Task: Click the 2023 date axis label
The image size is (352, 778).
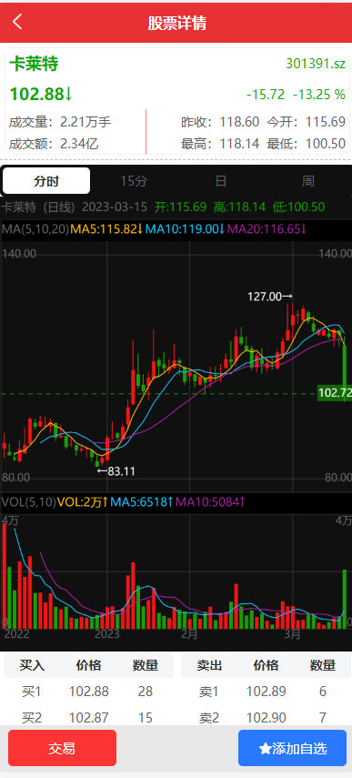Action: point(107,634)
